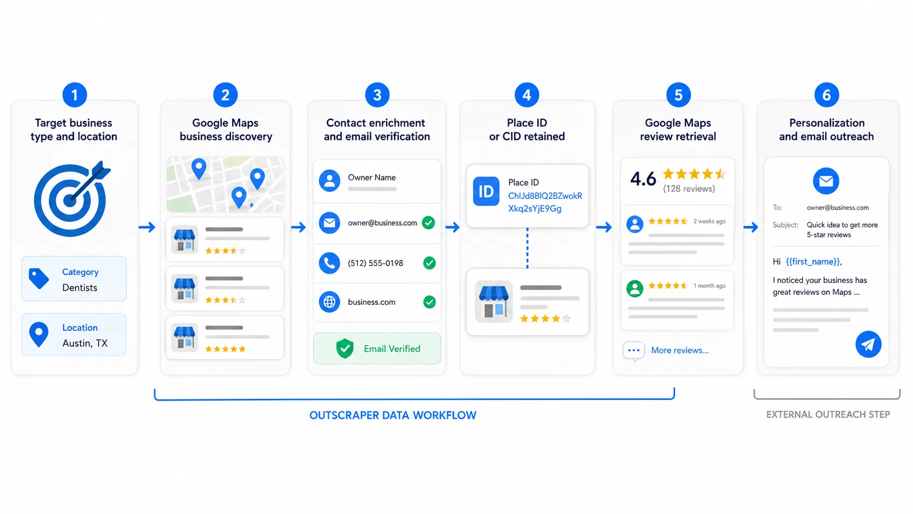Click the "Subject:" label in the email
The width and height of the screenshot is (913, 514).
pyautogui.click(x=785, y=225)
